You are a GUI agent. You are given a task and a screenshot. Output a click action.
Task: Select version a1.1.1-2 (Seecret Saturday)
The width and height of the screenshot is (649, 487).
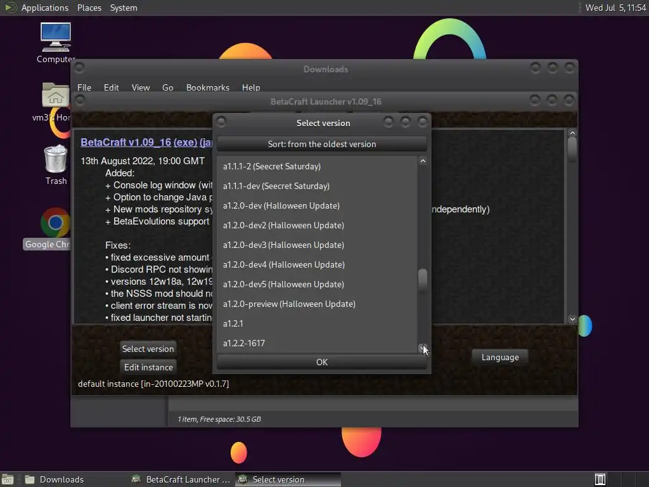click(317, 166)
